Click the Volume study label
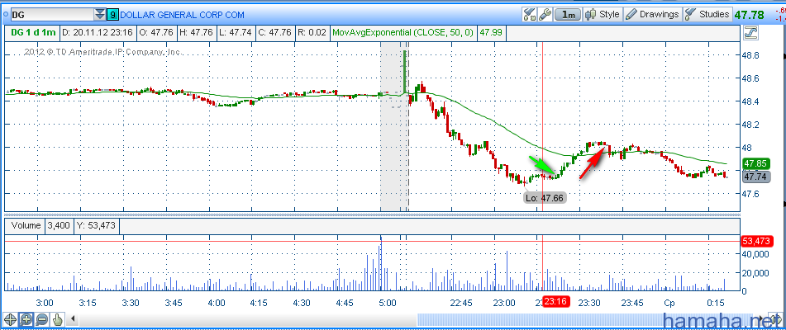 pyautogui.click(x=26, y=225)
